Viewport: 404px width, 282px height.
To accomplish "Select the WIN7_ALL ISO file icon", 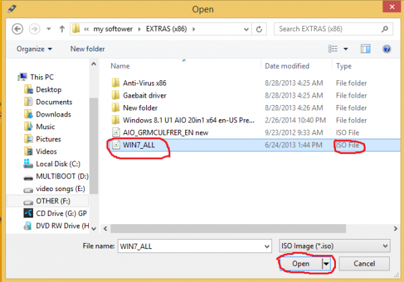I will pyautogui.click(x=116, y=145).
